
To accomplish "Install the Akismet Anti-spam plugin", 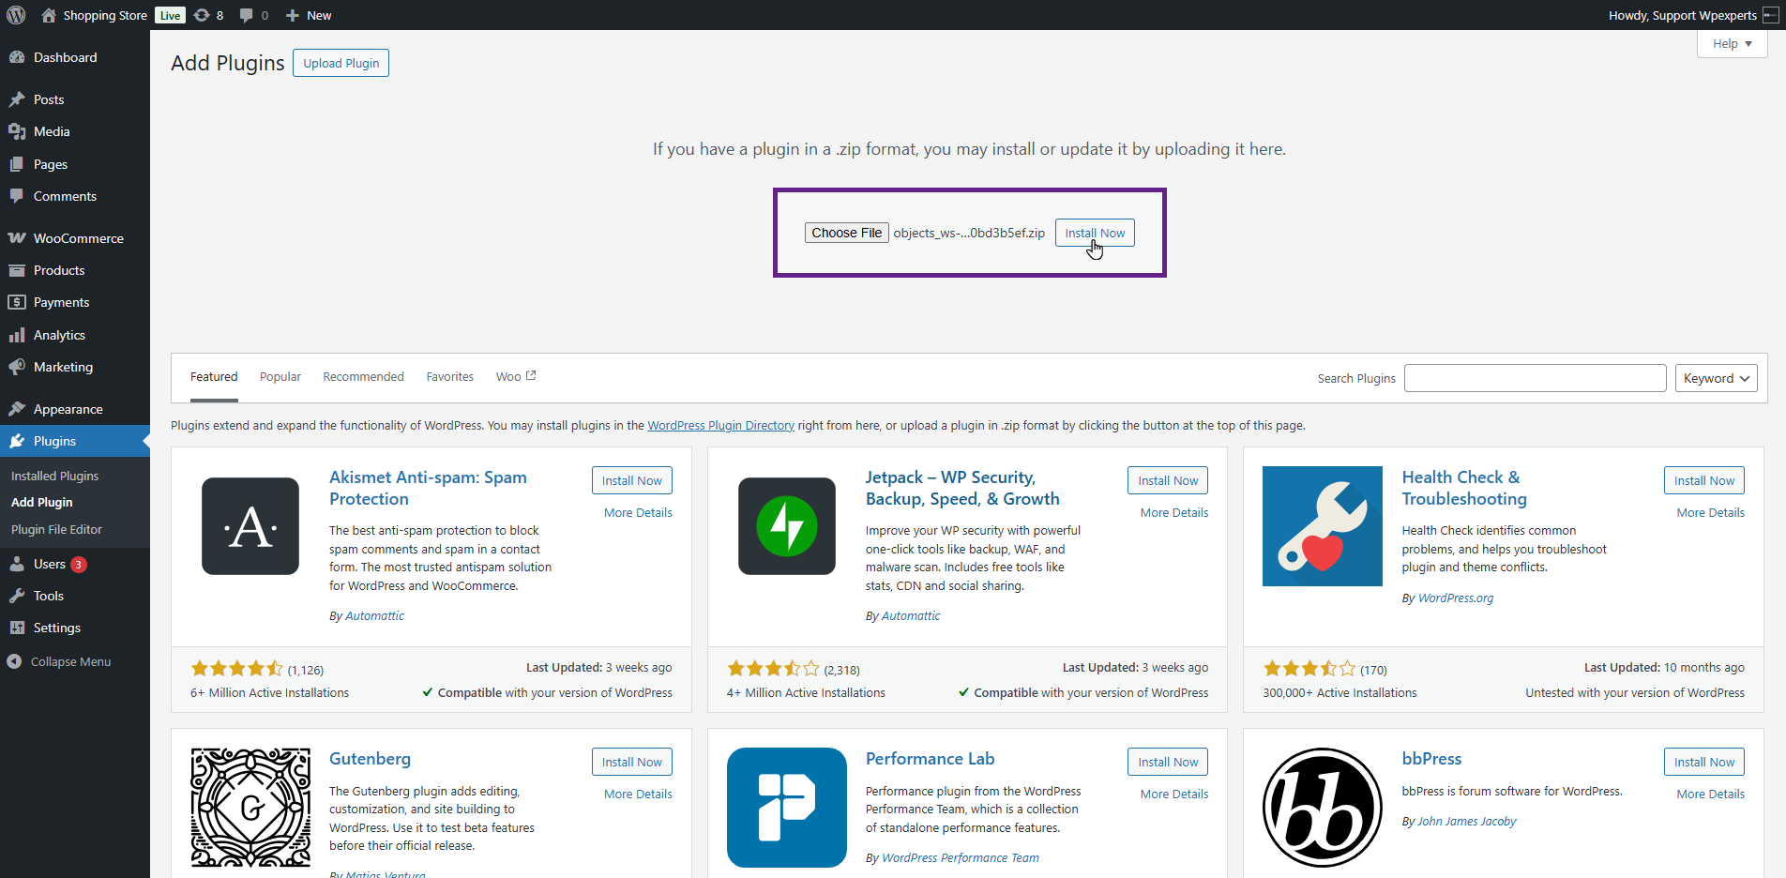I will point(631,479).
